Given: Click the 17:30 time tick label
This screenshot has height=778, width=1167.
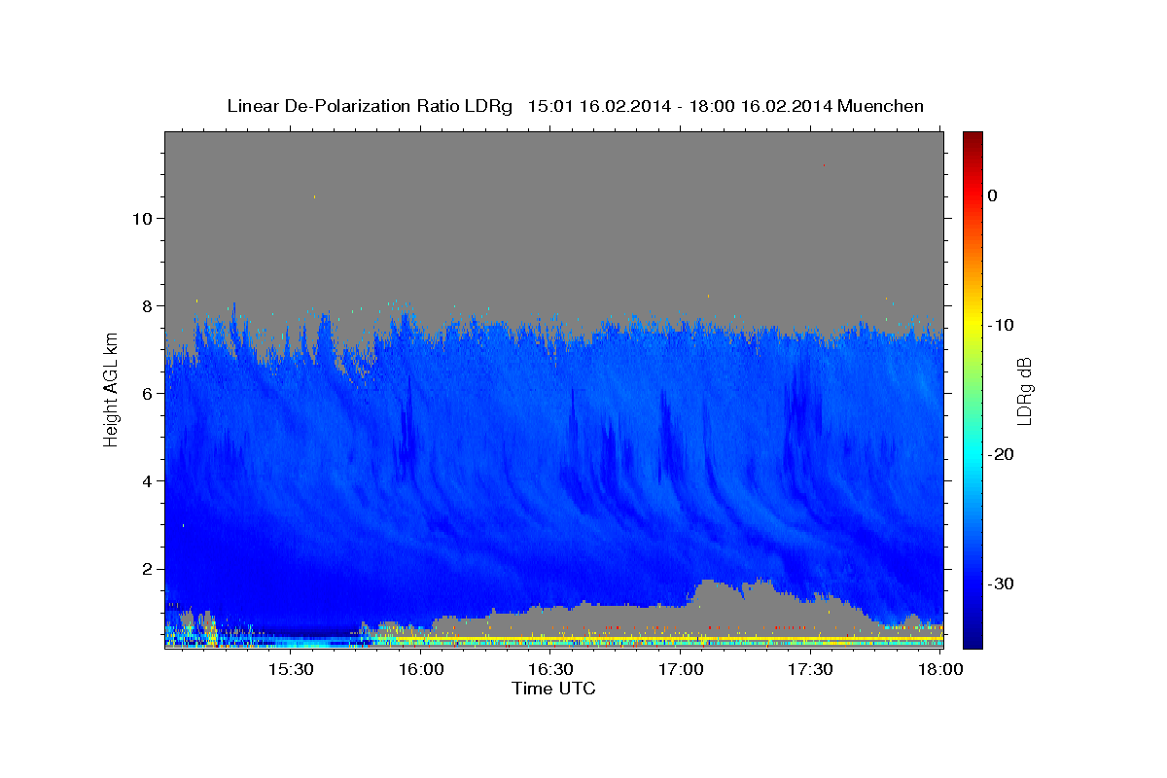Looking at the screenshot, I should pyautogui.click(x=810, y=669).
